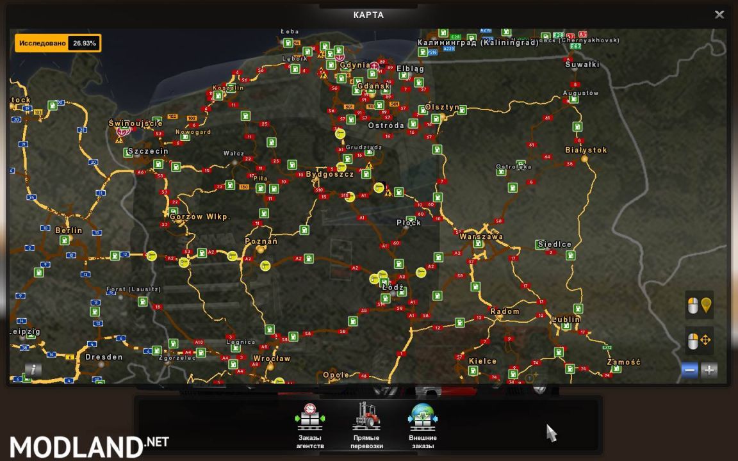The width and height of the screenshot is (738, 461).
Task: Click the yellow city marker below Białystok
Action: pyautogui.click(x=584, y=159)
